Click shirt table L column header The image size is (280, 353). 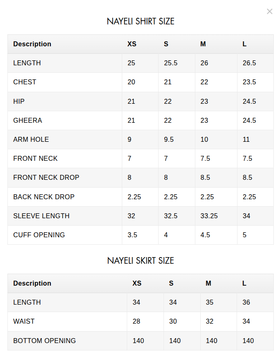[x=244, y=44]
